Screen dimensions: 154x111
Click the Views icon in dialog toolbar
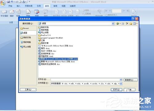pyautogui.click(x=134, y=24)
